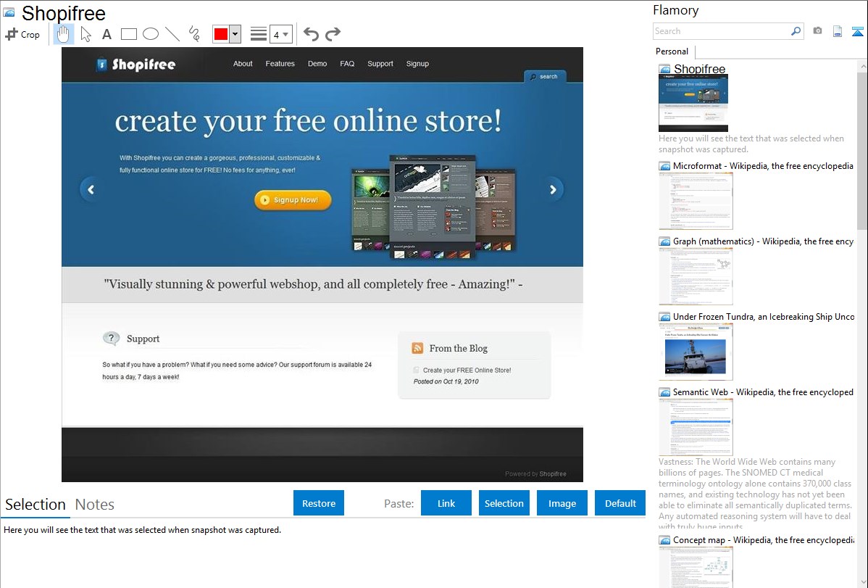The image size is (868, 588).
Task: Click the snapshot icon beside Microformat title
Action: click(x=664, y=166)
